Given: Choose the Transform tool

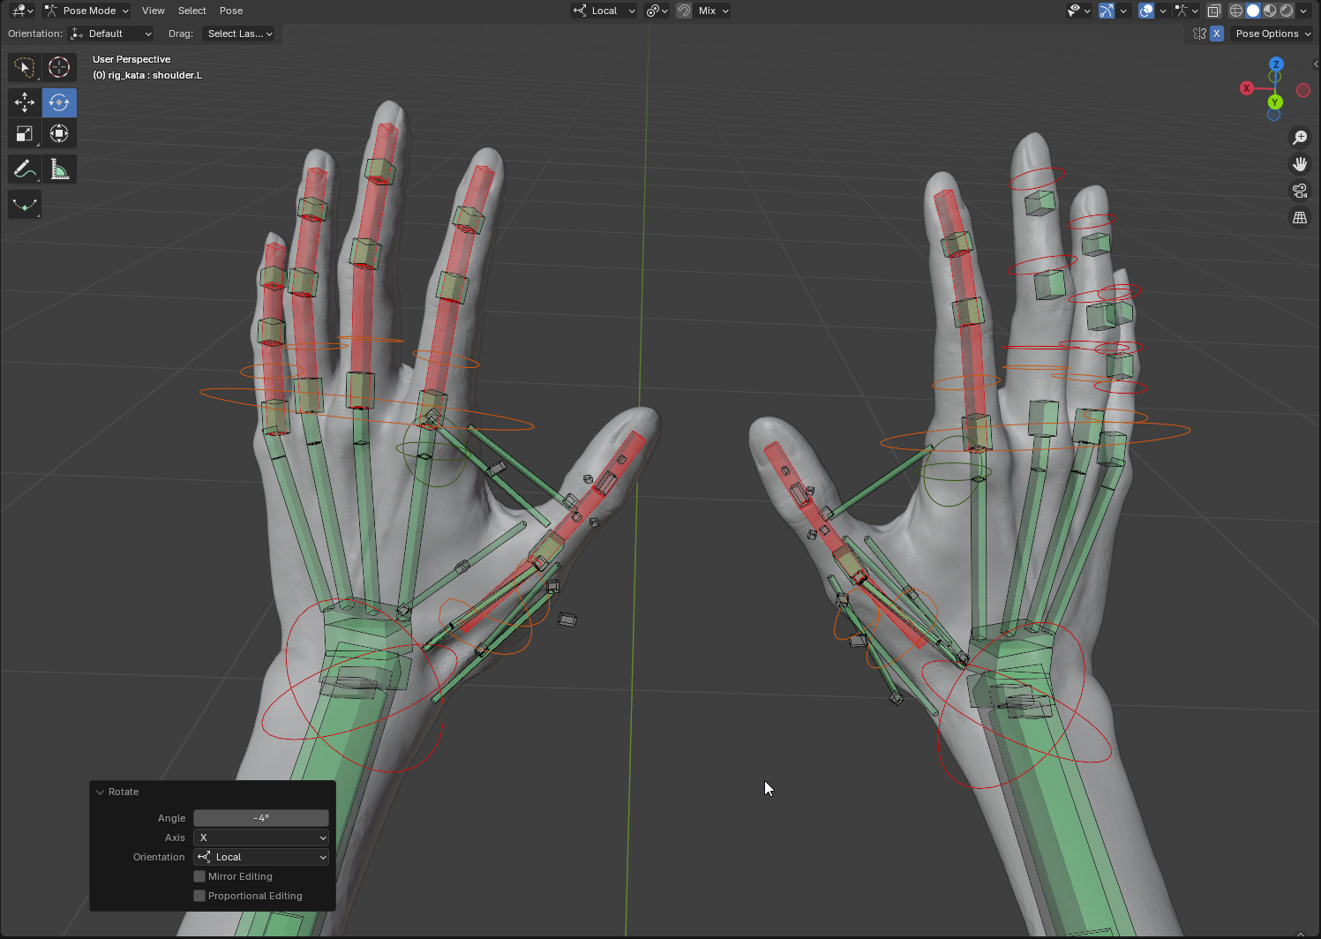Looking at the screenshot, I should pos(59,134).
